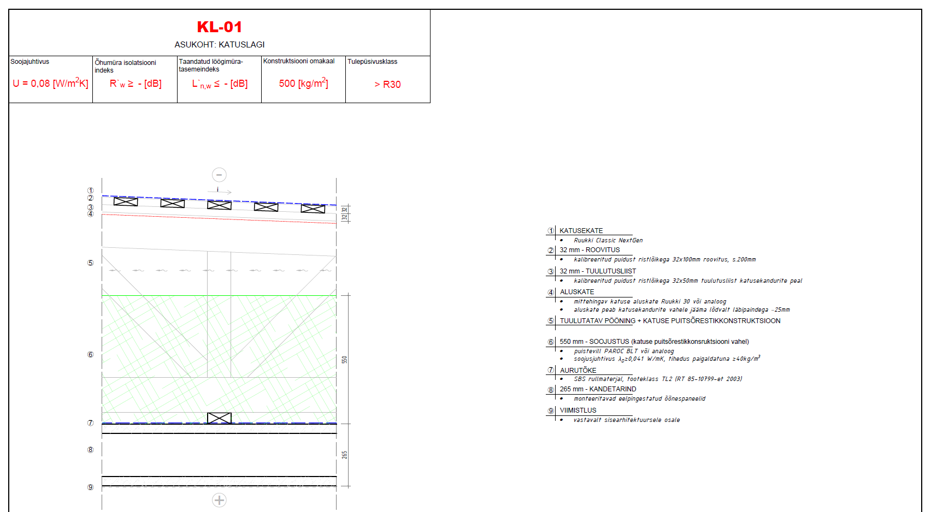Click the 265 dimension label on the section
Viewport: 937px width, 512px height.
[344, 455]
